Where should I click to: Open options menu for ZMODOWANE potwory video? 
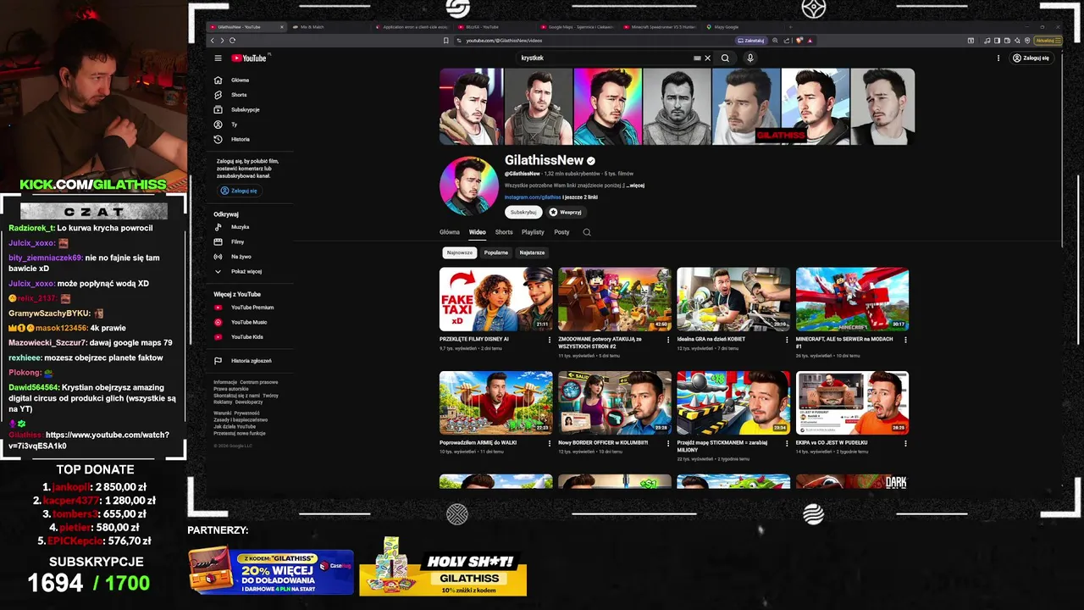(667, 340)
